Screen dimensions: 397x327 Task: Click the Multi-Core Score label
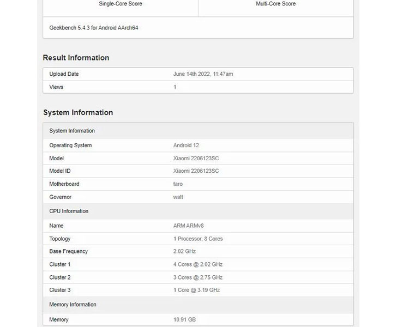pos(276,4)
